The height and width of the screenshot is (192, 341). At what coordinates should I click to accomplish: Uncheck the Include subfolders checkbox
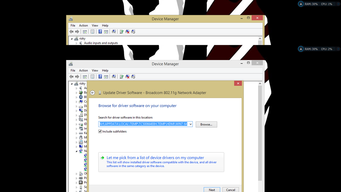coord(100,131)
